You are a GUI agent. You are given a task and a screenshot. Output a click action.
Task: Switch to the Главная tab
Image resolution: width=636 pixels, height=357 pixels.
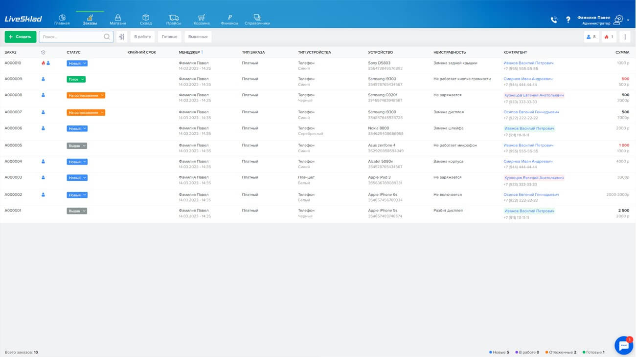(x=62, y=20)
